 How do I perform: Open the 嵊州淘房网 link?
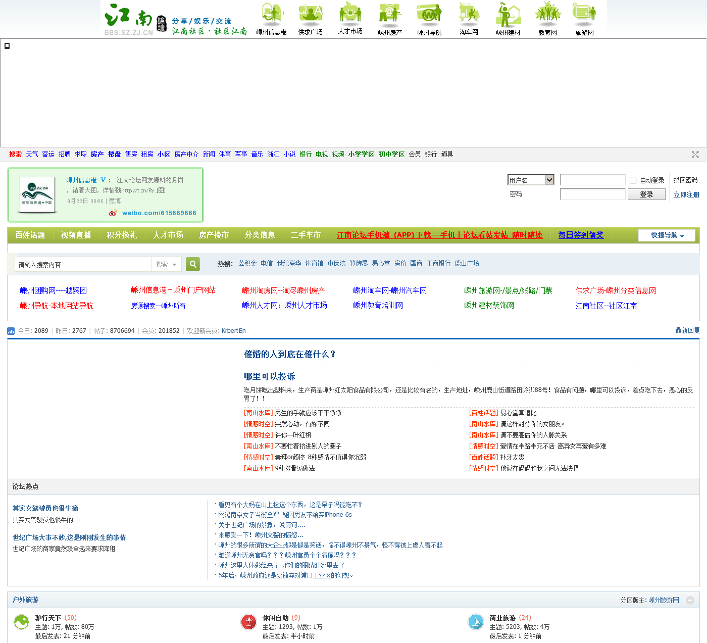click(283, 290)
